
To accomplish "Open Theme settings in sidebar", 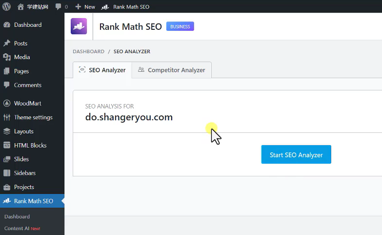I will (x=33, y=117).
